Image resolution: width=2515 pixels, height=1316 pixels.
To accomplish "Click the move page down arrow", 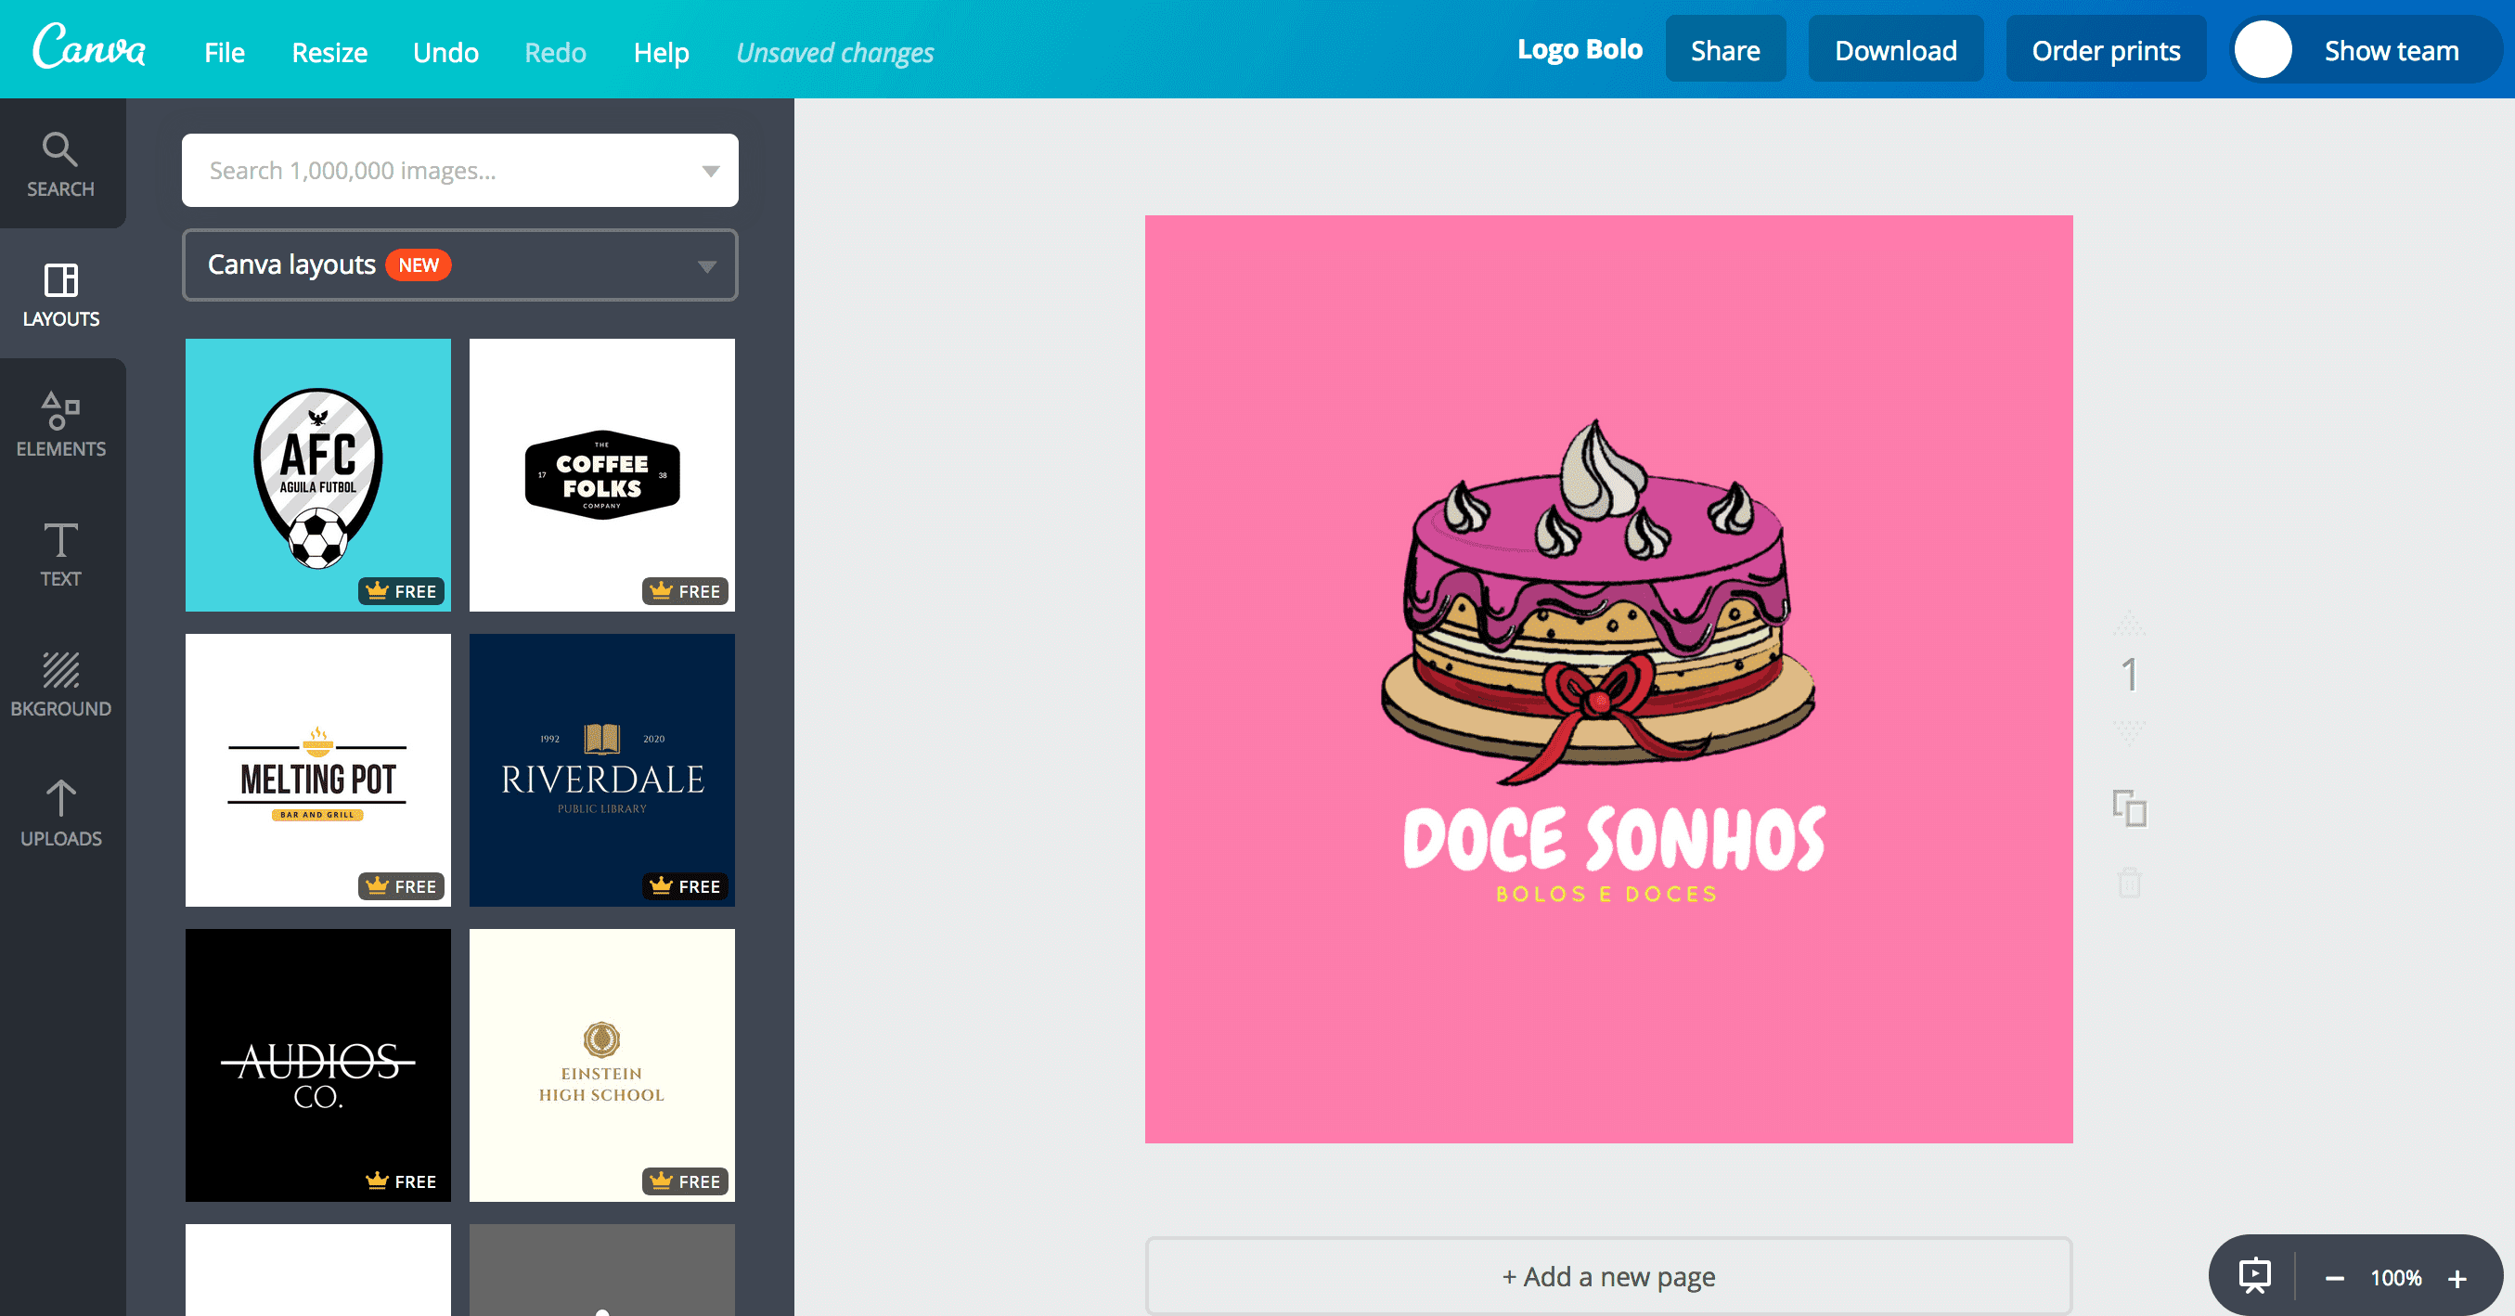I will point(2129,731).
